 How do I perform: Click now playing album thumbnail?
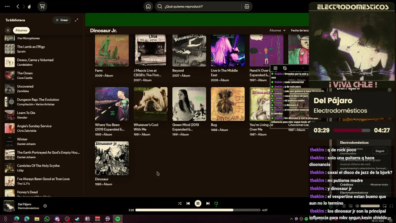click(x=9, y=206)
